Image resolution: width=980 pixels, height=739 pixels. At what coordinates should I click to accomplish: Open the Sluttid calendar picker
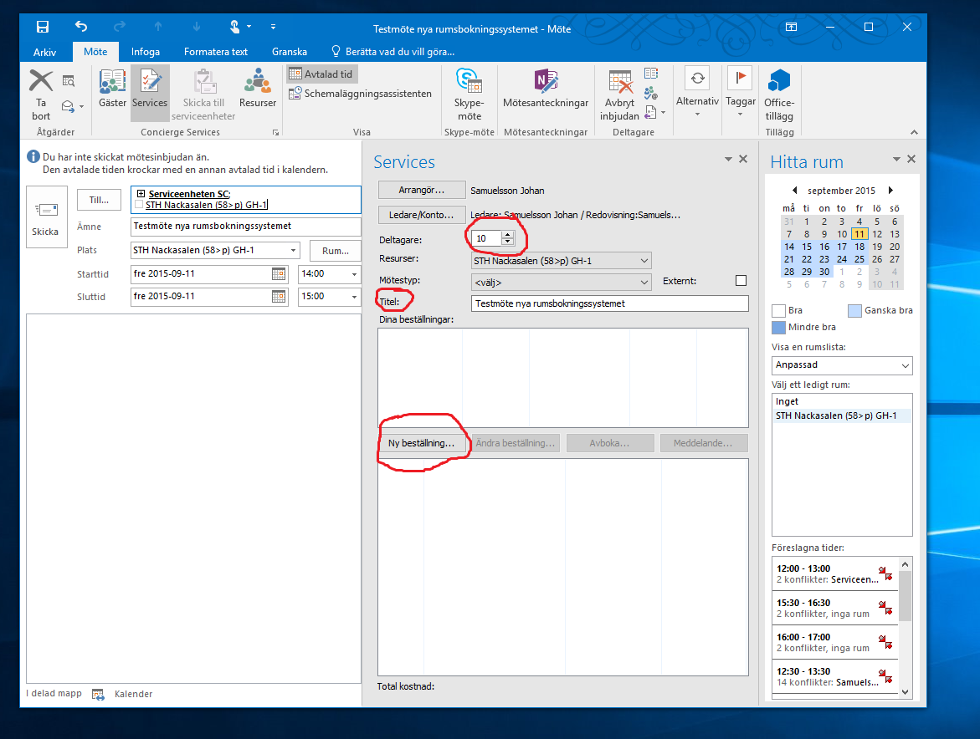[x=279, y=297]
